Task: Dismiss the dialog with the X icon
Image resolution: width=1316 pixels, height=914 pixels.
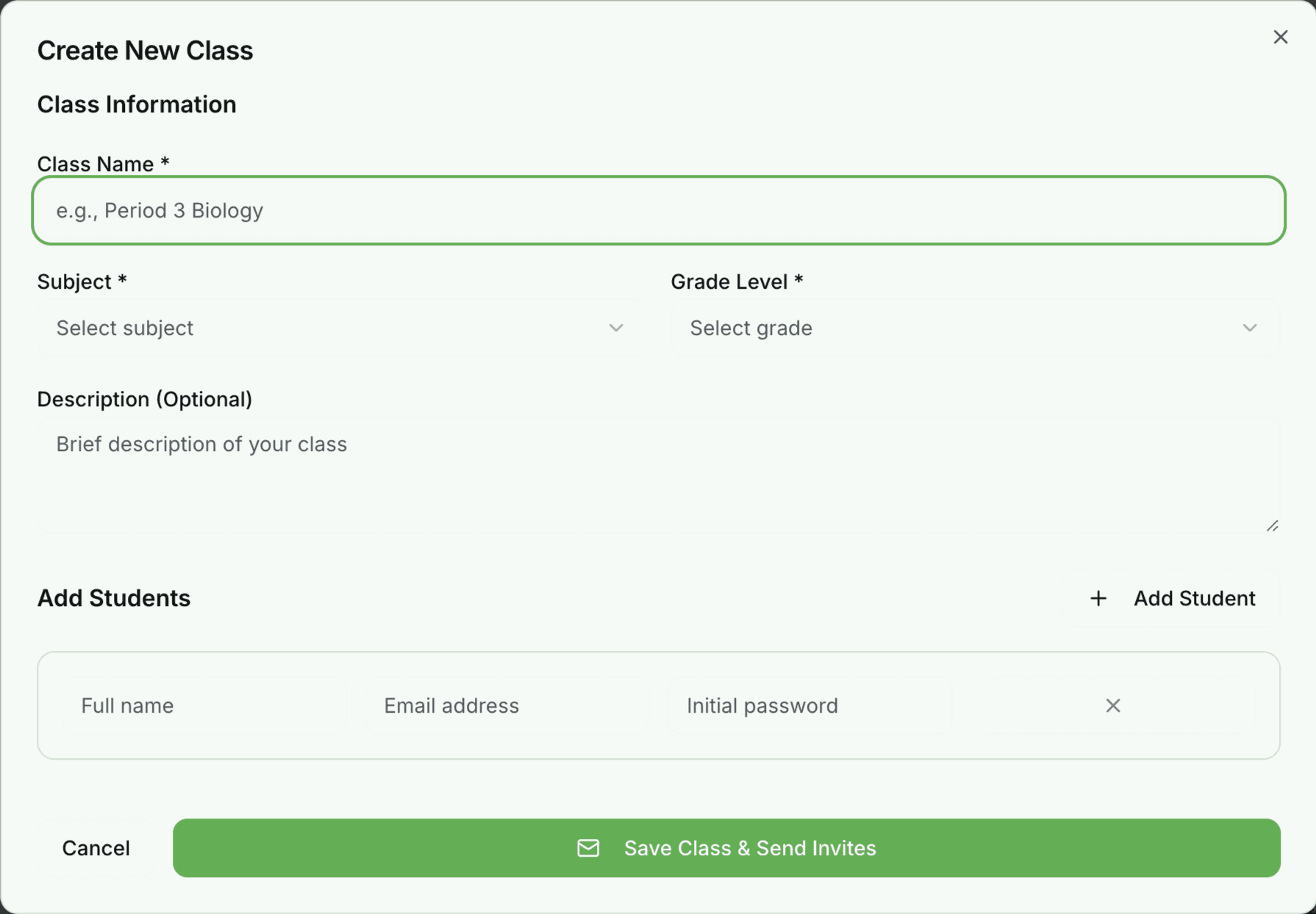Action: point(1280,37)
